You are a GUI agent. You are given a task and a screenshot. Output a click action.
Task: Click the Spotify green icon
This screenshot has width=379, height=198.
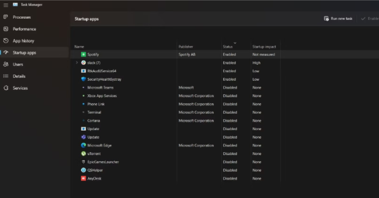click(x=83, y=55)
